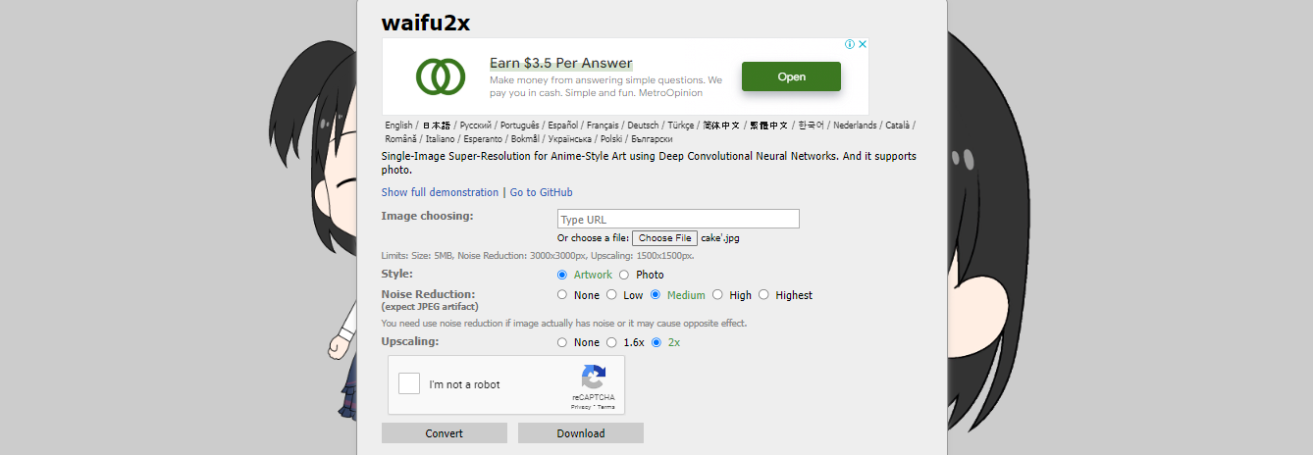This screenshot has width=1313, height=455.
Task: Select Photo style radio button
Action: 624,275
